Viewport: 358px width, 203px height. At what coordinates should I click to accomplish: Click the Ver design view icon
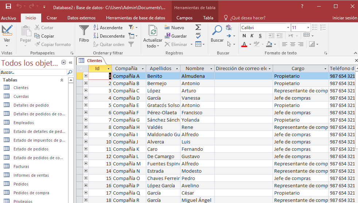point(7,30)
